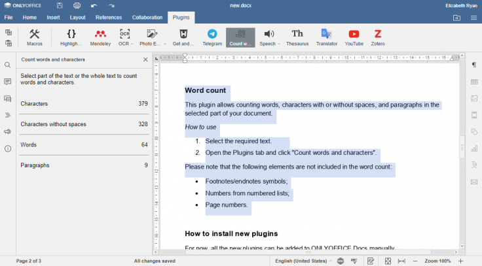
Task: Undo the last action
Action: pyautogui.click(x=94, y=5)
